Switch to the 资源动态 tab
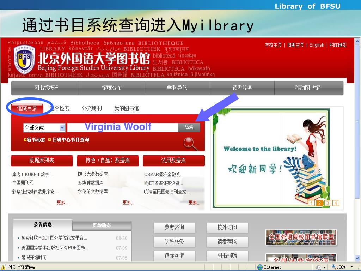Viewport: 361px width, 271px height. [102, 225]
